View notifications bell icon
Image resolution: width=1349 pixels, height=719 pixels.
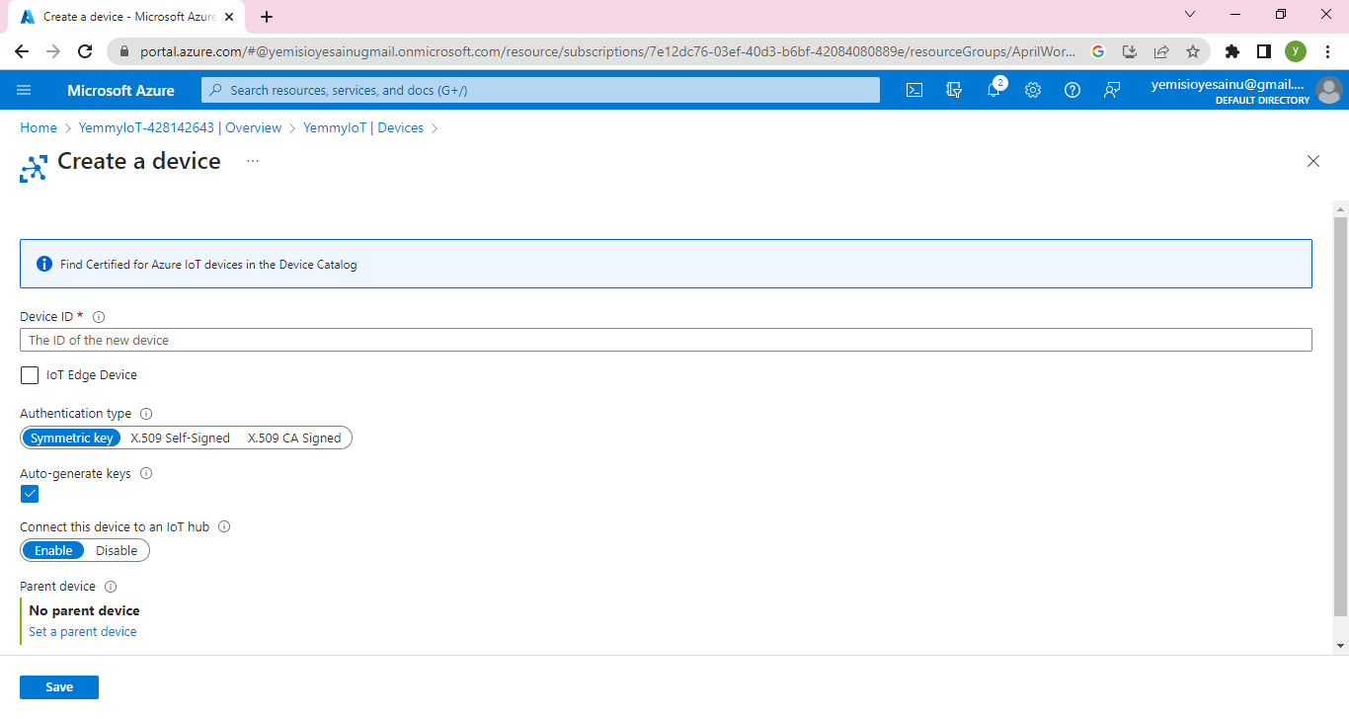point(994,90)
